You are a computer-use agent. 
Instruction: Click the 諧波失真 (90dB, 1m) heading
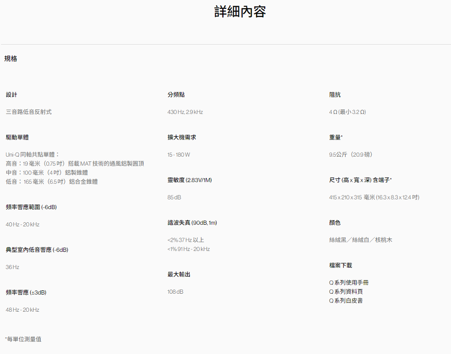[192, 223]
